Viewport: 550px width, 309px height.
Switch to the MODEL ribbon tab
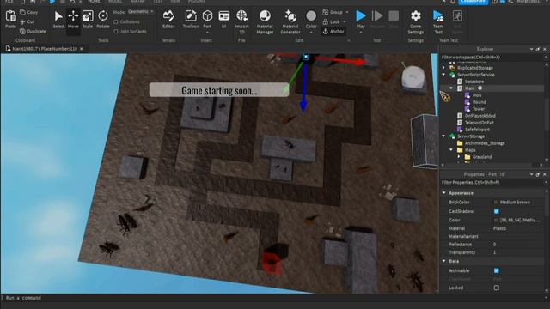114,2
